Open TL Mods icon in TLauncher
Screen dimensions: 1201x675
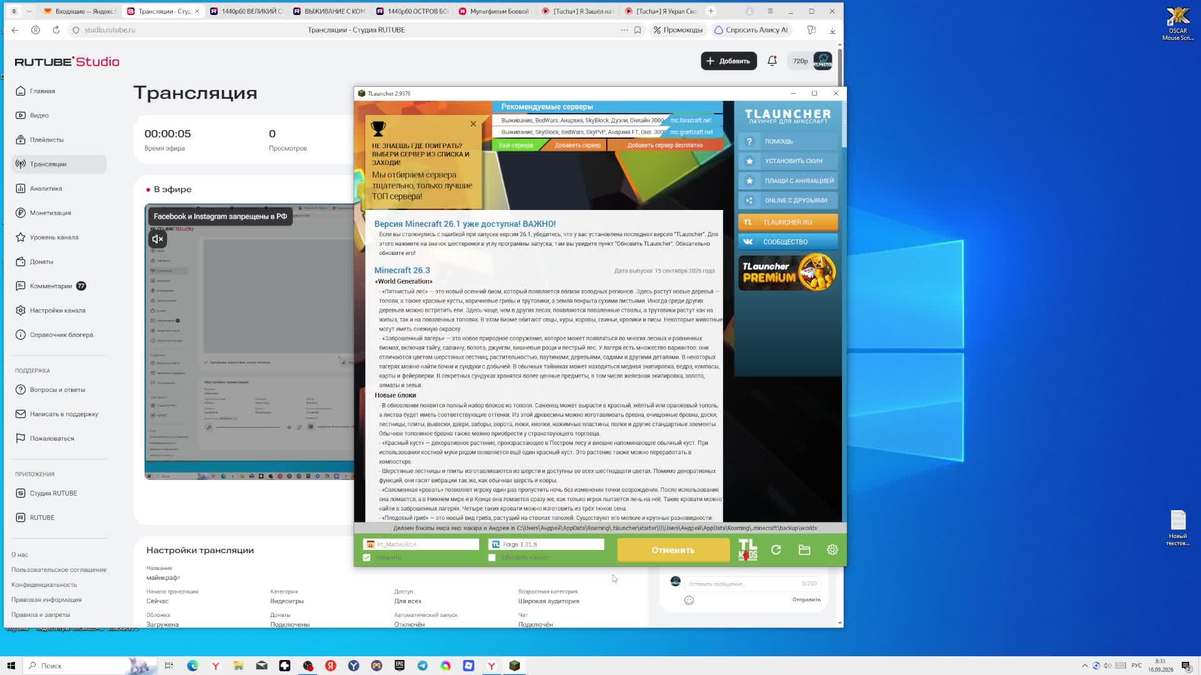click(x=747, y=550)
